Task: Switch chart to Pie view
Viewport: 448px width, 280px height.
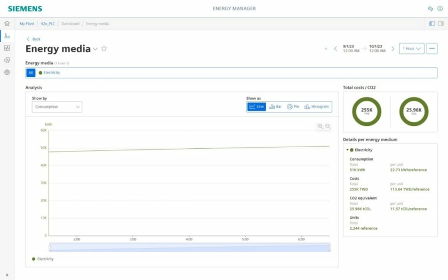Action: coord(293,107)
